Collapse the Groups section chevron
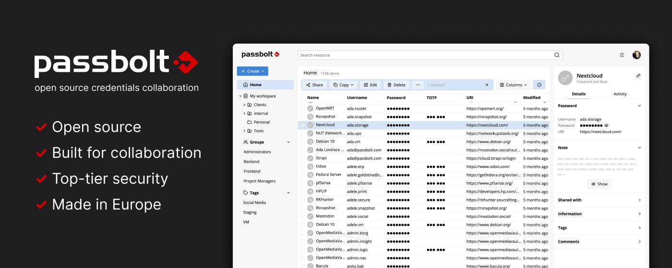Screen dimensions: 672x268 288,142
